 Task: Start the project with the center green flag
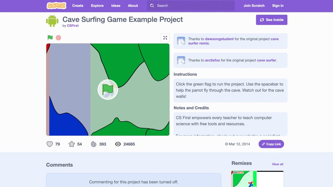108,89
